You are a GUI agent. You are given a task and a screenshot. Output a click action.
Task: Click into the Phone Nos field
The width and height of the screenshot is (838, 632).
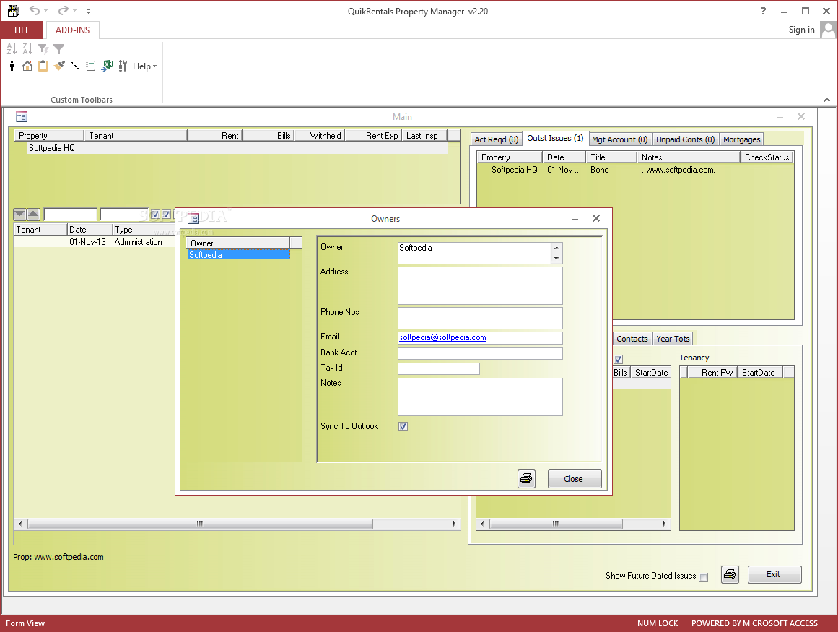click(x=480, y=318)
